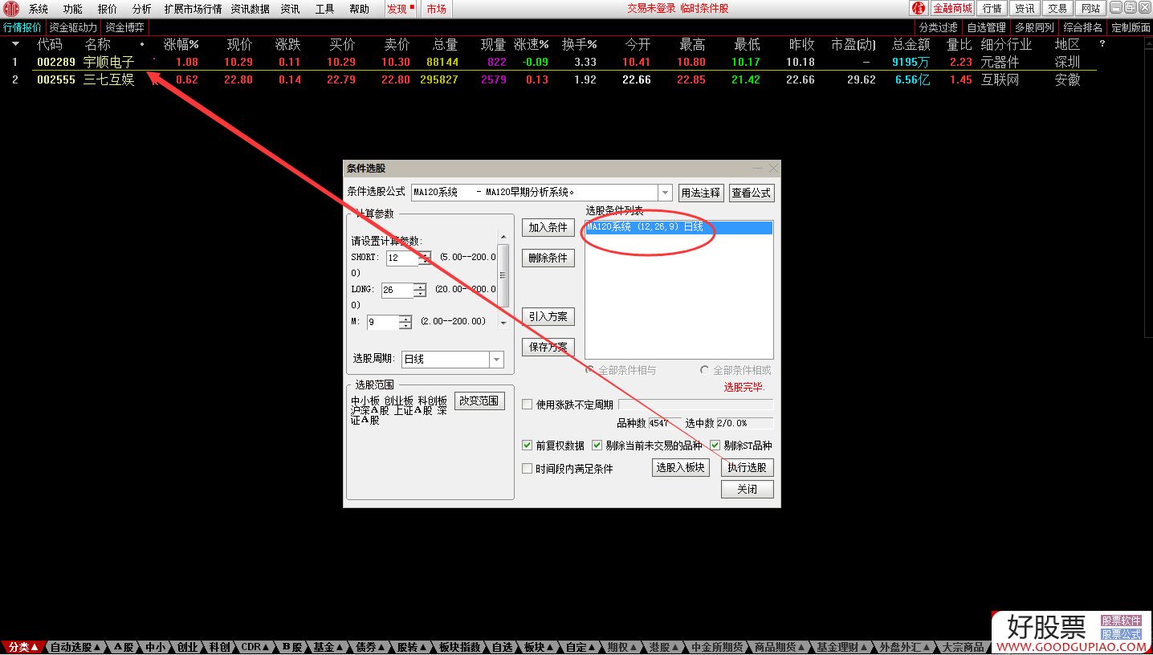Select the 全部条件相与 radio button
The width and height of the screenshot is (1153, 655).
point(591,370)
